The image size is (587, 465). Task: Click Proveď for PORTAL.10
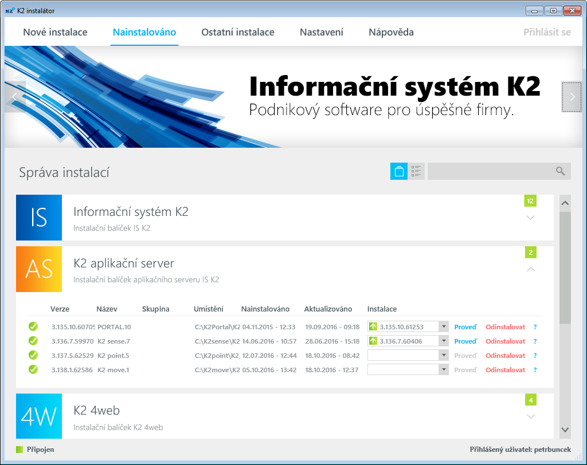pyautogui.click(x=465, y=327)
